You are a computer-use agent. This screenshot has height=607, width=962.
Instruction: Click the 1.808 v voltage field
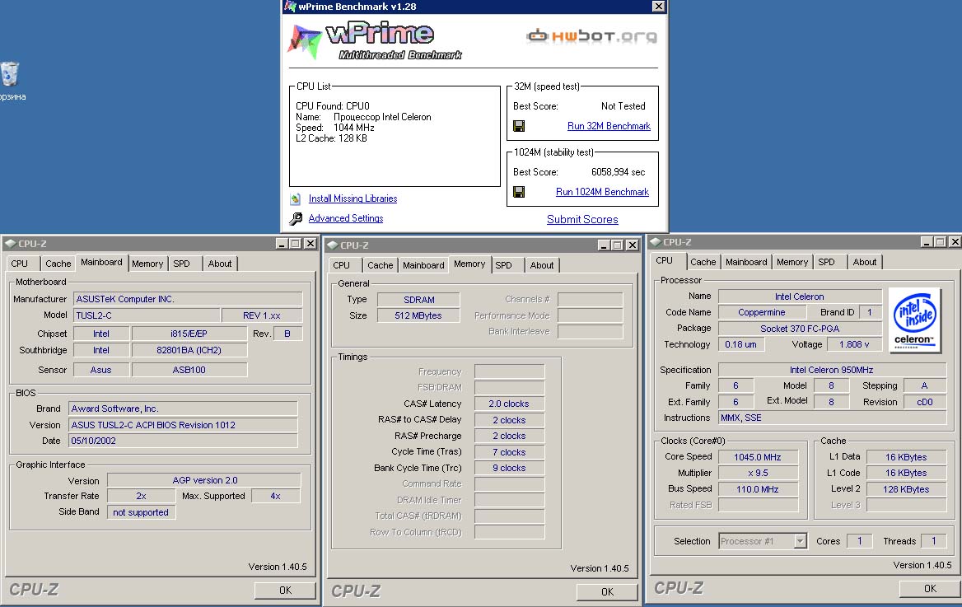854,344
